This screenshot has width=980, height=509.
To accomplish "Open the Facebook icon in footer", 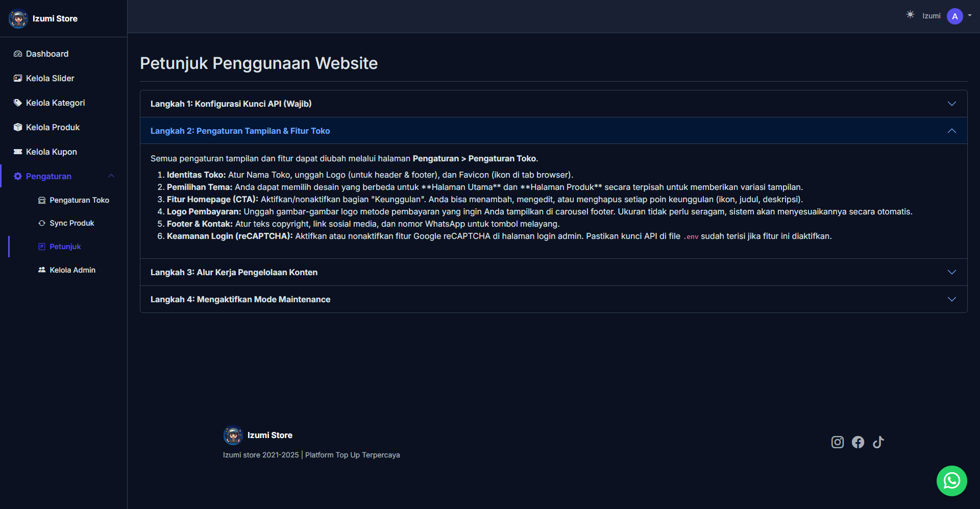I will (857, 442).
